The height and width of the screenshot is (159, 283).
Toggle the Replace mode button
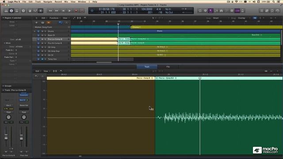click(205, 11)
